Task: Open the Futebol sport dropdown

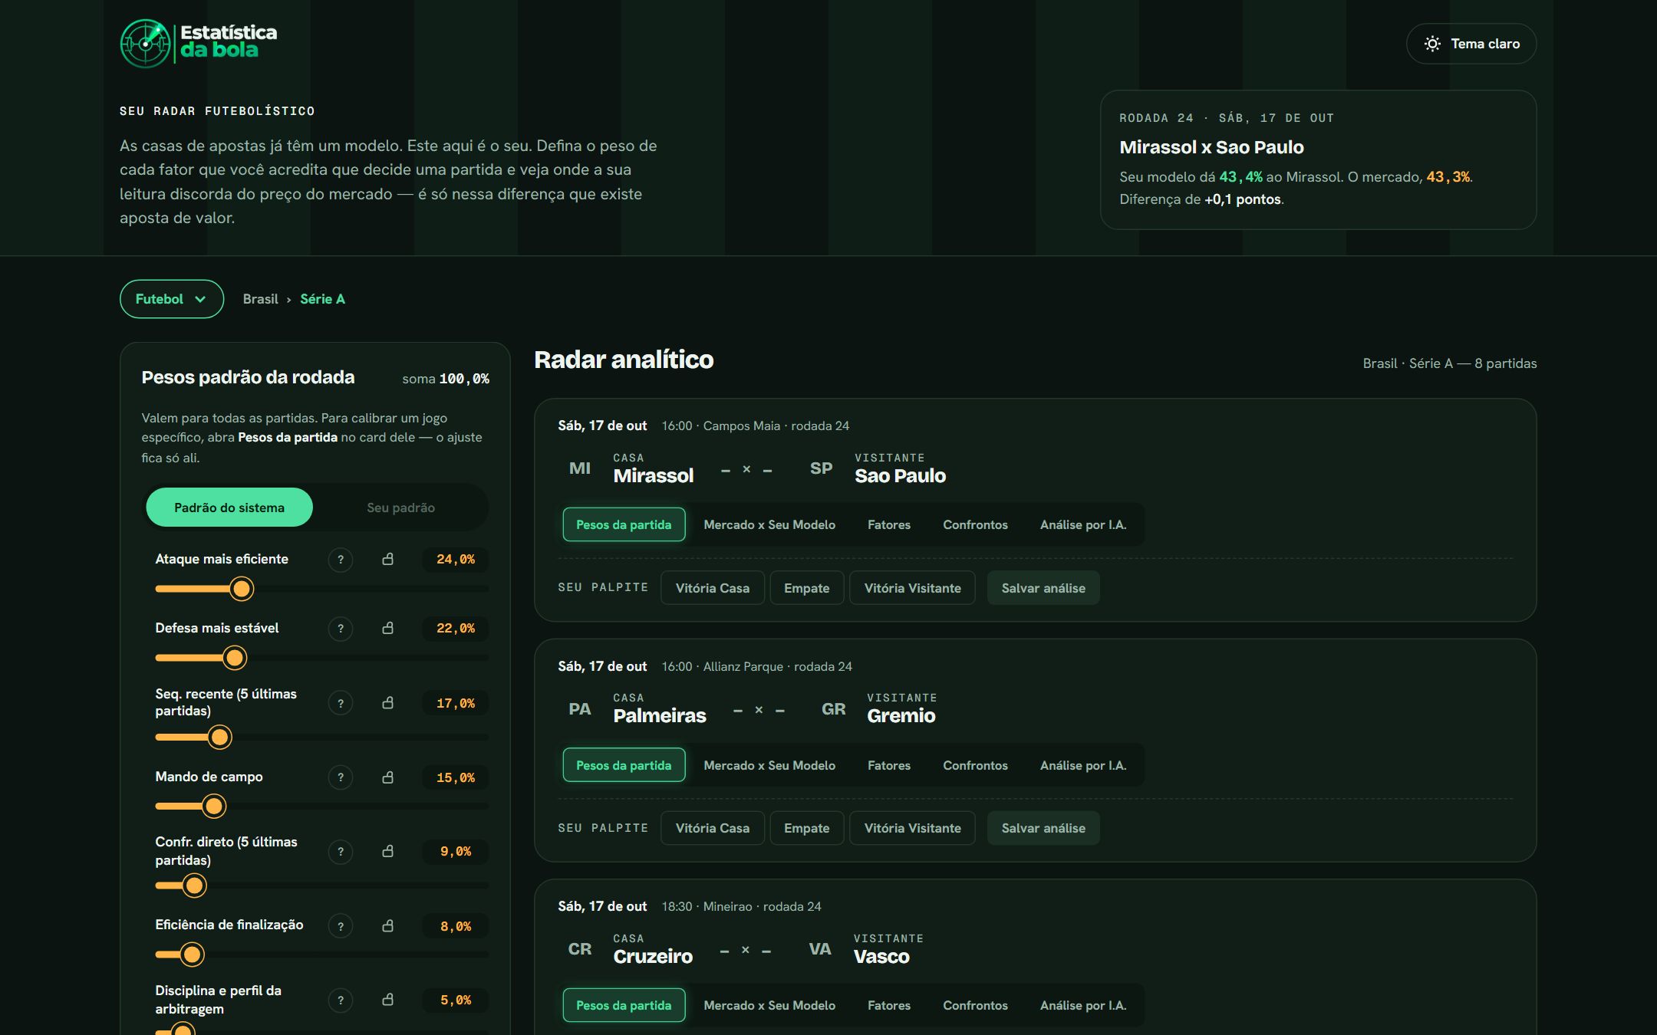Action: pyautogui.click(x=172, y=299)
